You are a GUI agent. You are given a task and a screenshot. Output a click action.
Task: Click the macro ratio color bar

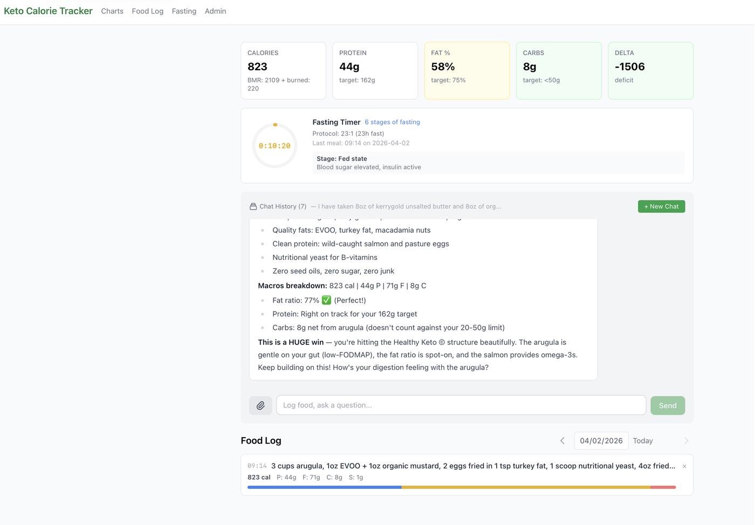click(x=461, y=487)
